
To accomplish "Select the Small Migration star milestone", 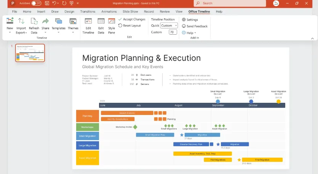I will (182, 135).
